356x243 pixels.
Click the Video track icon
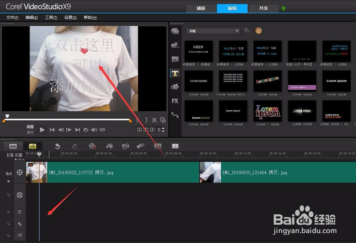click(x=20, y=173)
